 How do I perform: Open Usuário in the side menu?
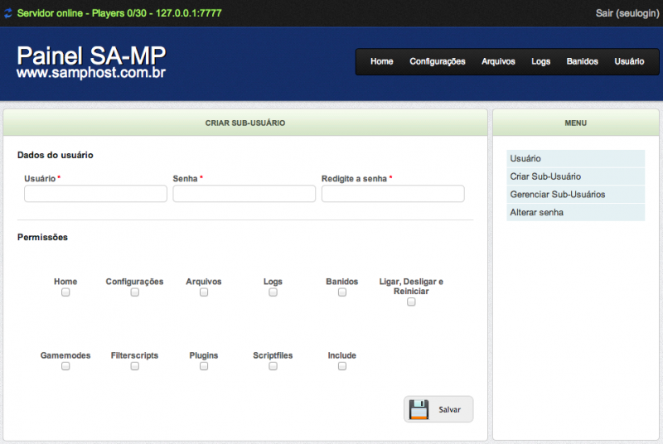pos(575,158)
